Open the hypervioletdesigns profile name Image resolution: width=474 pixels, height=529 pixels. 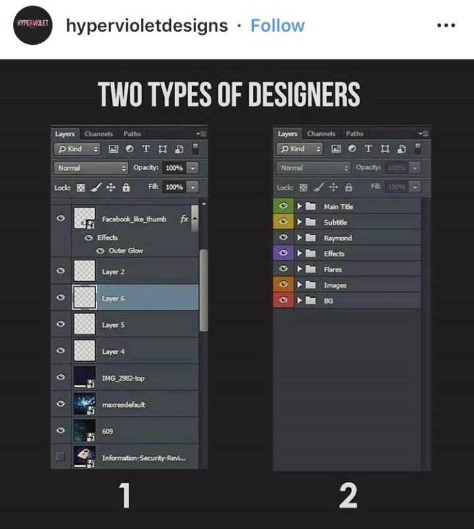[147, 26]
